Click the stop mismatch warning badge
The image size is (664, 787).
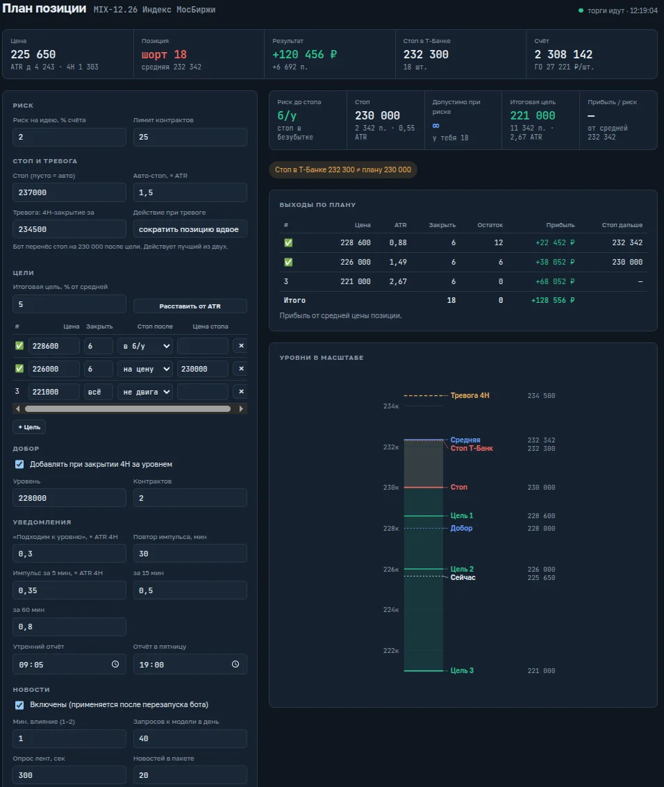343,169
